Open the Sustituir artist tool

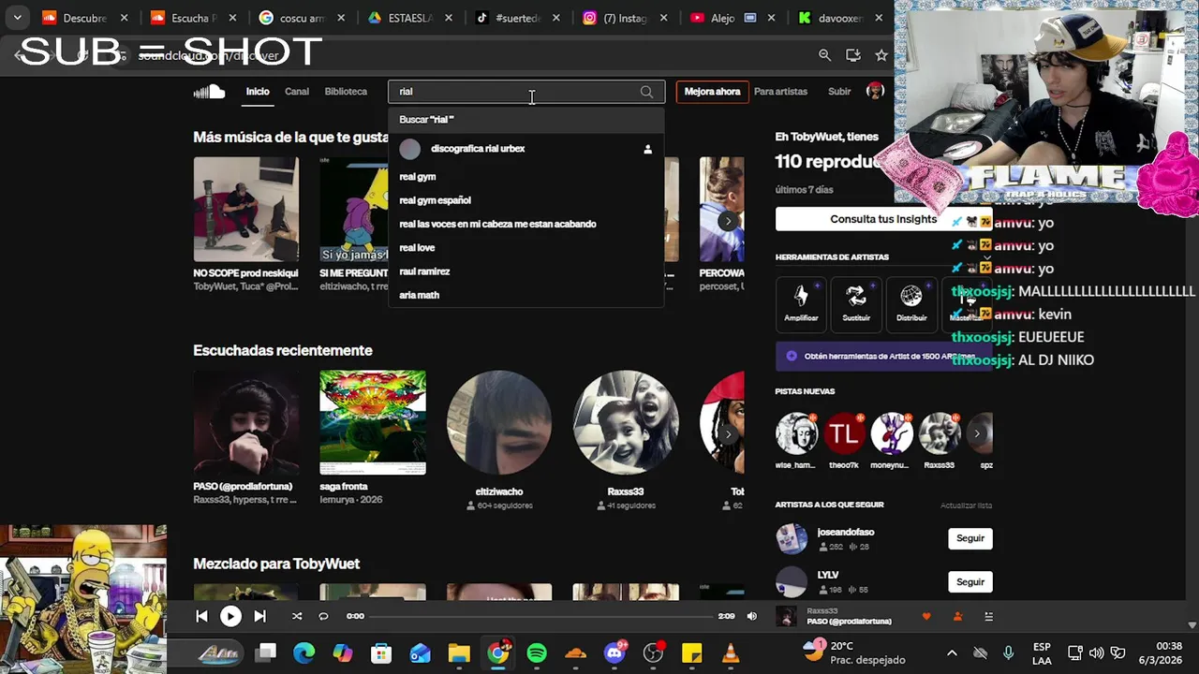click(856, 304)
